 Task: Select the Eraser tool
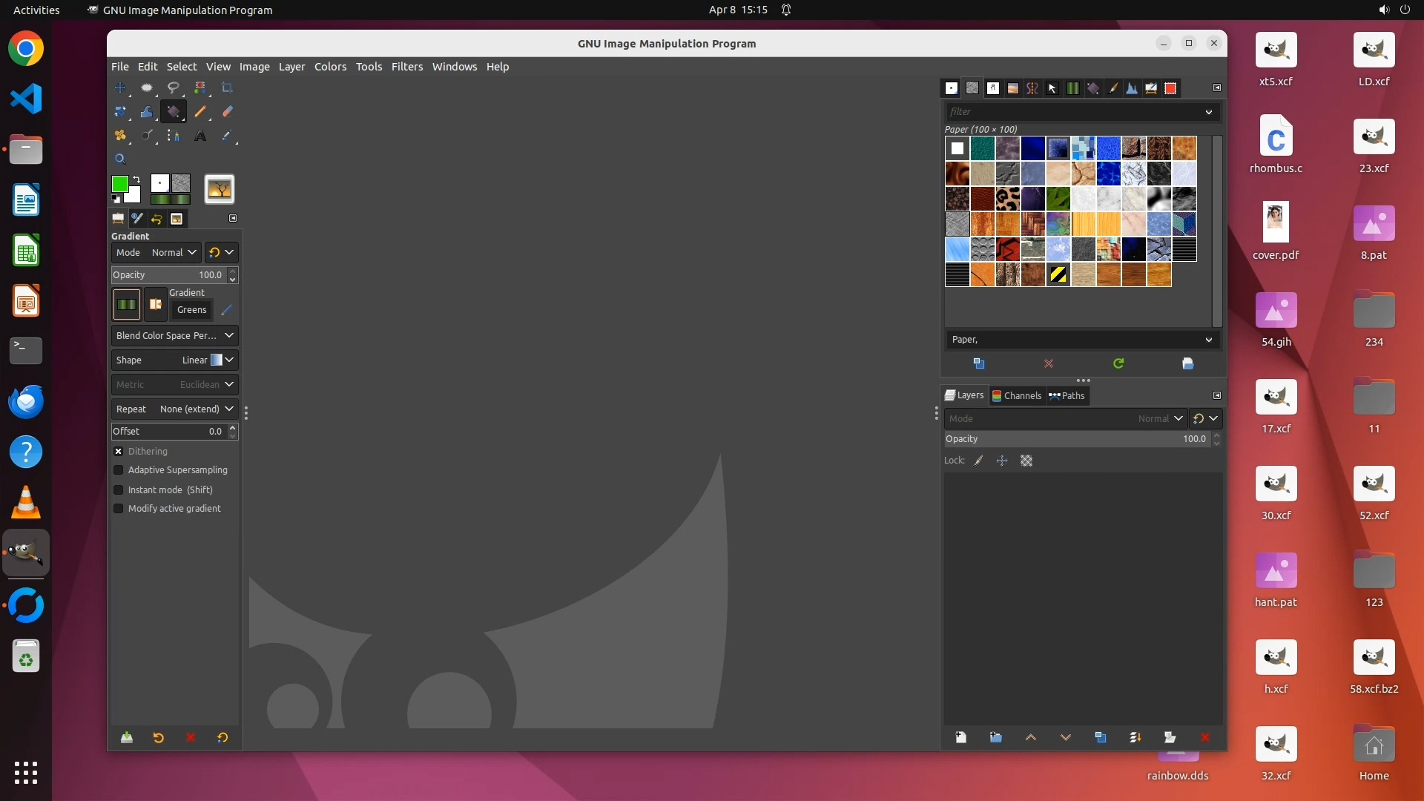227,112
